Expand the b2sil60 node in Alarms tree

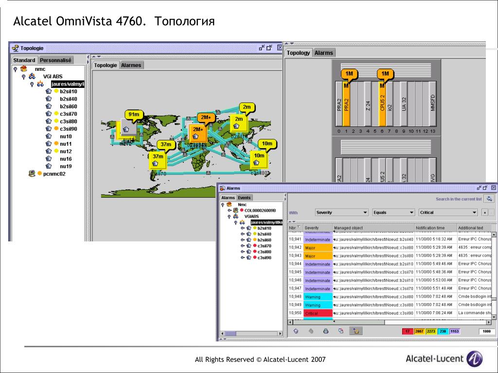coord(243,240)
